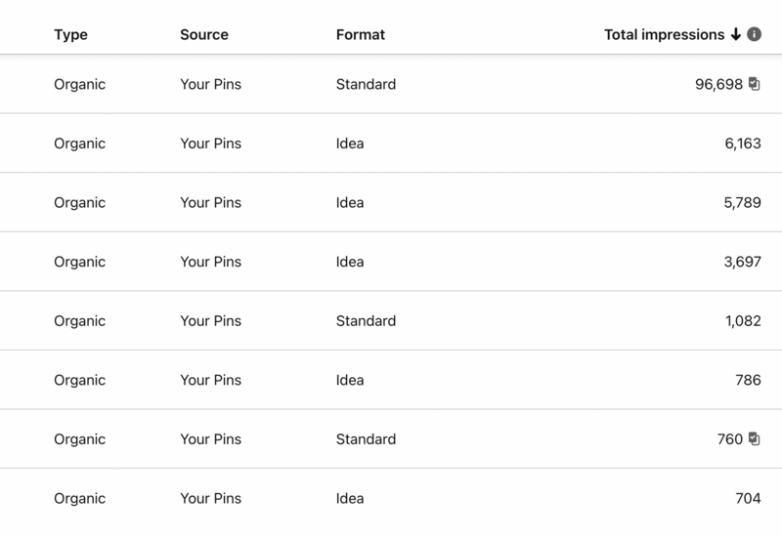Click the pin icon next to 96,698
The image size is (782, 537).
click(x=754, y=84)
